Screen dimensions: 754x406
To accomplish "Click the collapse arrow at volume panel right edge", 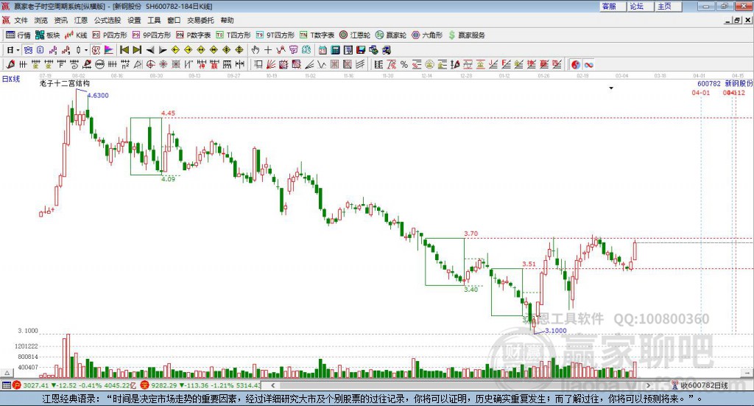I will pyautogui.click(x=747, y=373).
